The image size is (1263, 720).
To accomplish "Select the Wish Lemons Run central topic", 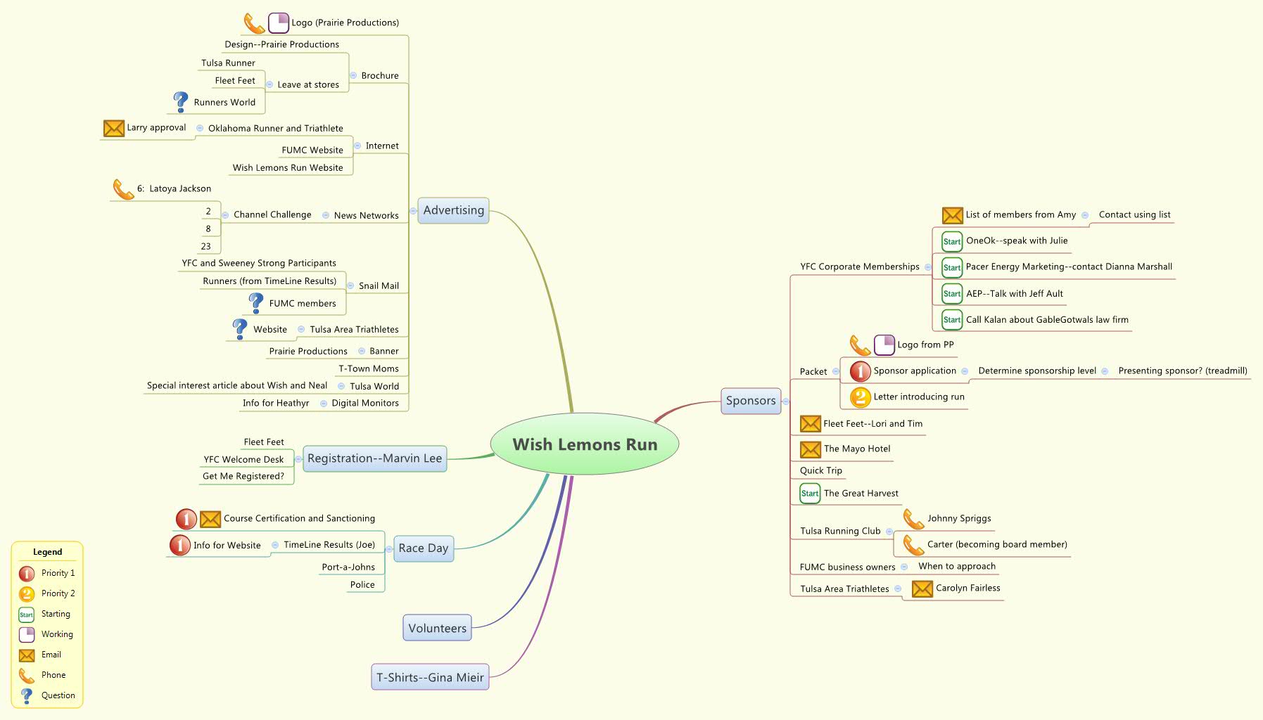I will [585, 444].
